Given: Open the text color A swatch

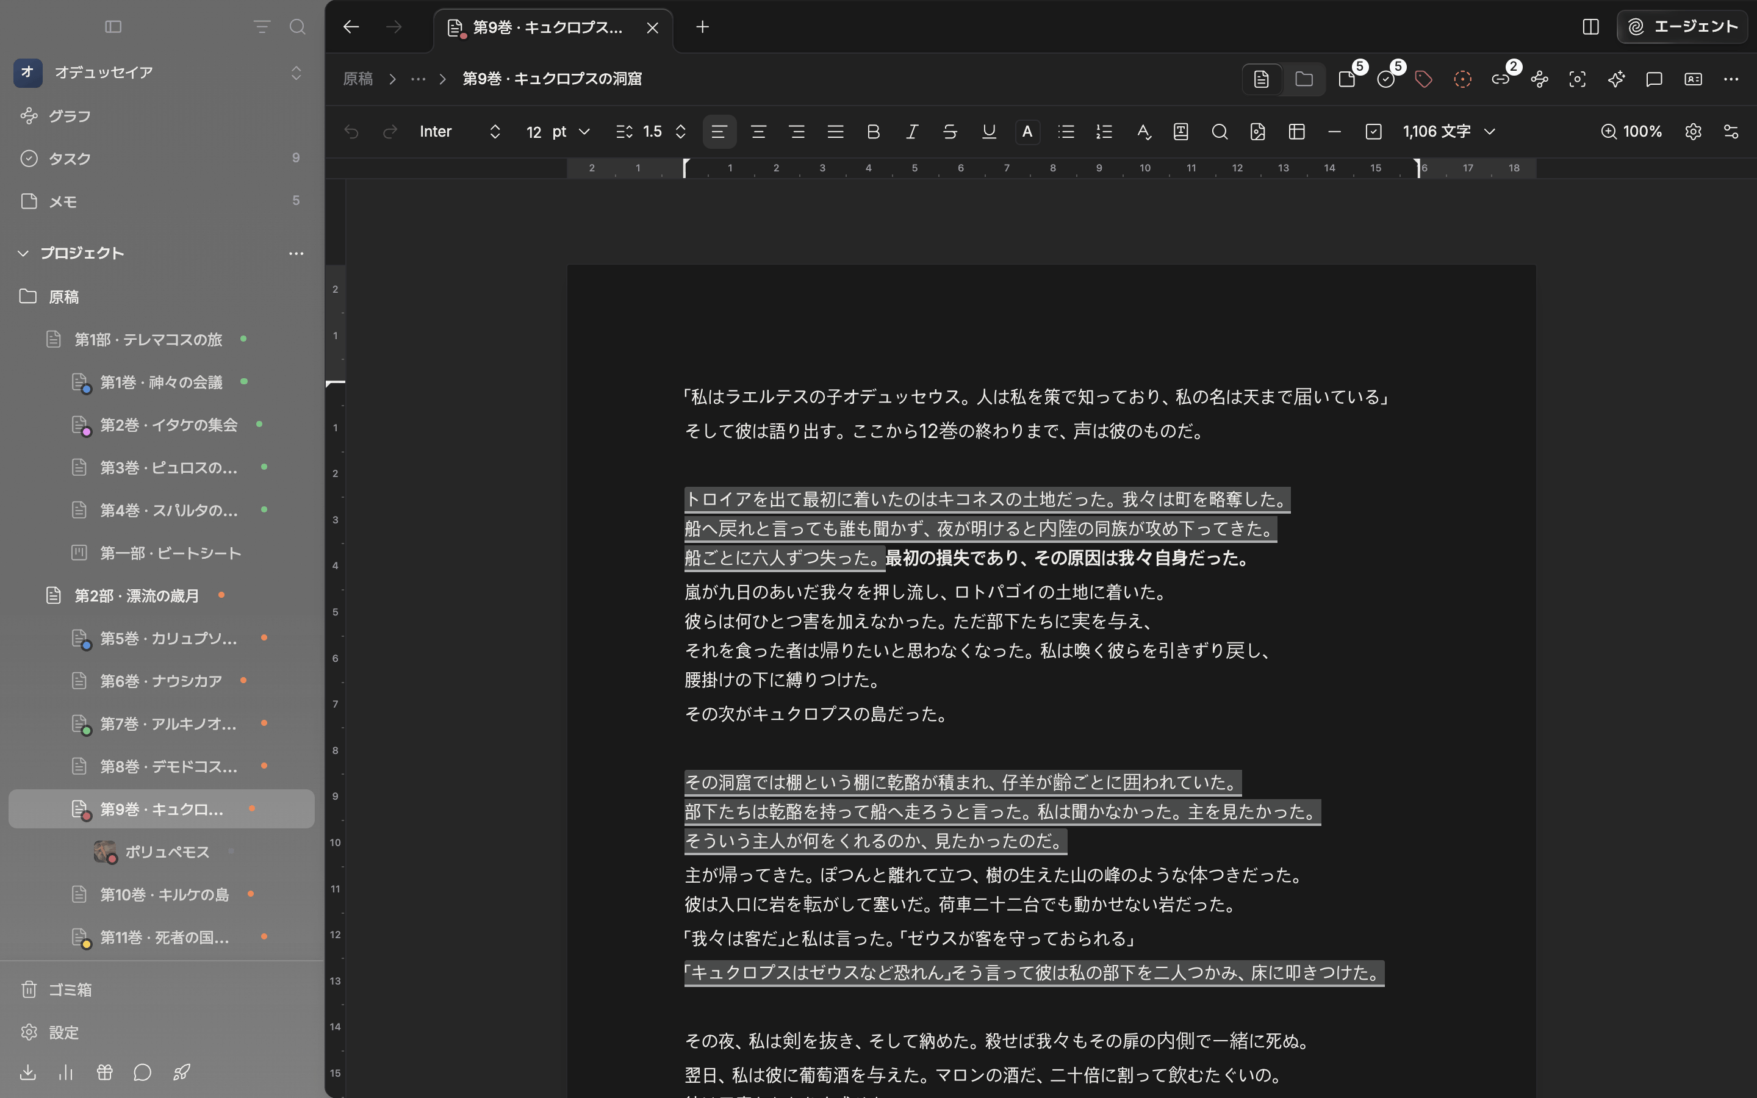Looking at the screenshot, I should click(1027, 131).
